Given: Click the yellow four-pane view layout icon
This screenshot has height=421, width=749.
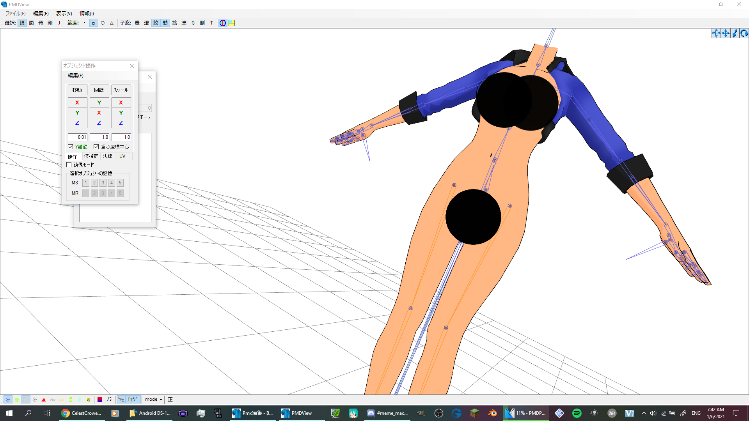Looking at the screenshot, I should click(x=232, y=23).
